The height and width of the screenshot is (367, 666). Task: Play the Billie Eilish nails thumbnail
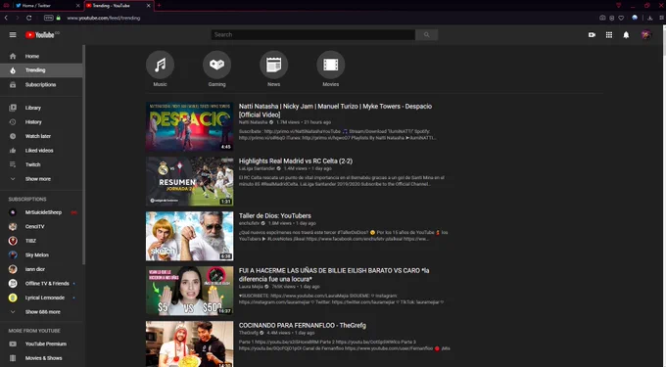coord(189,291)
